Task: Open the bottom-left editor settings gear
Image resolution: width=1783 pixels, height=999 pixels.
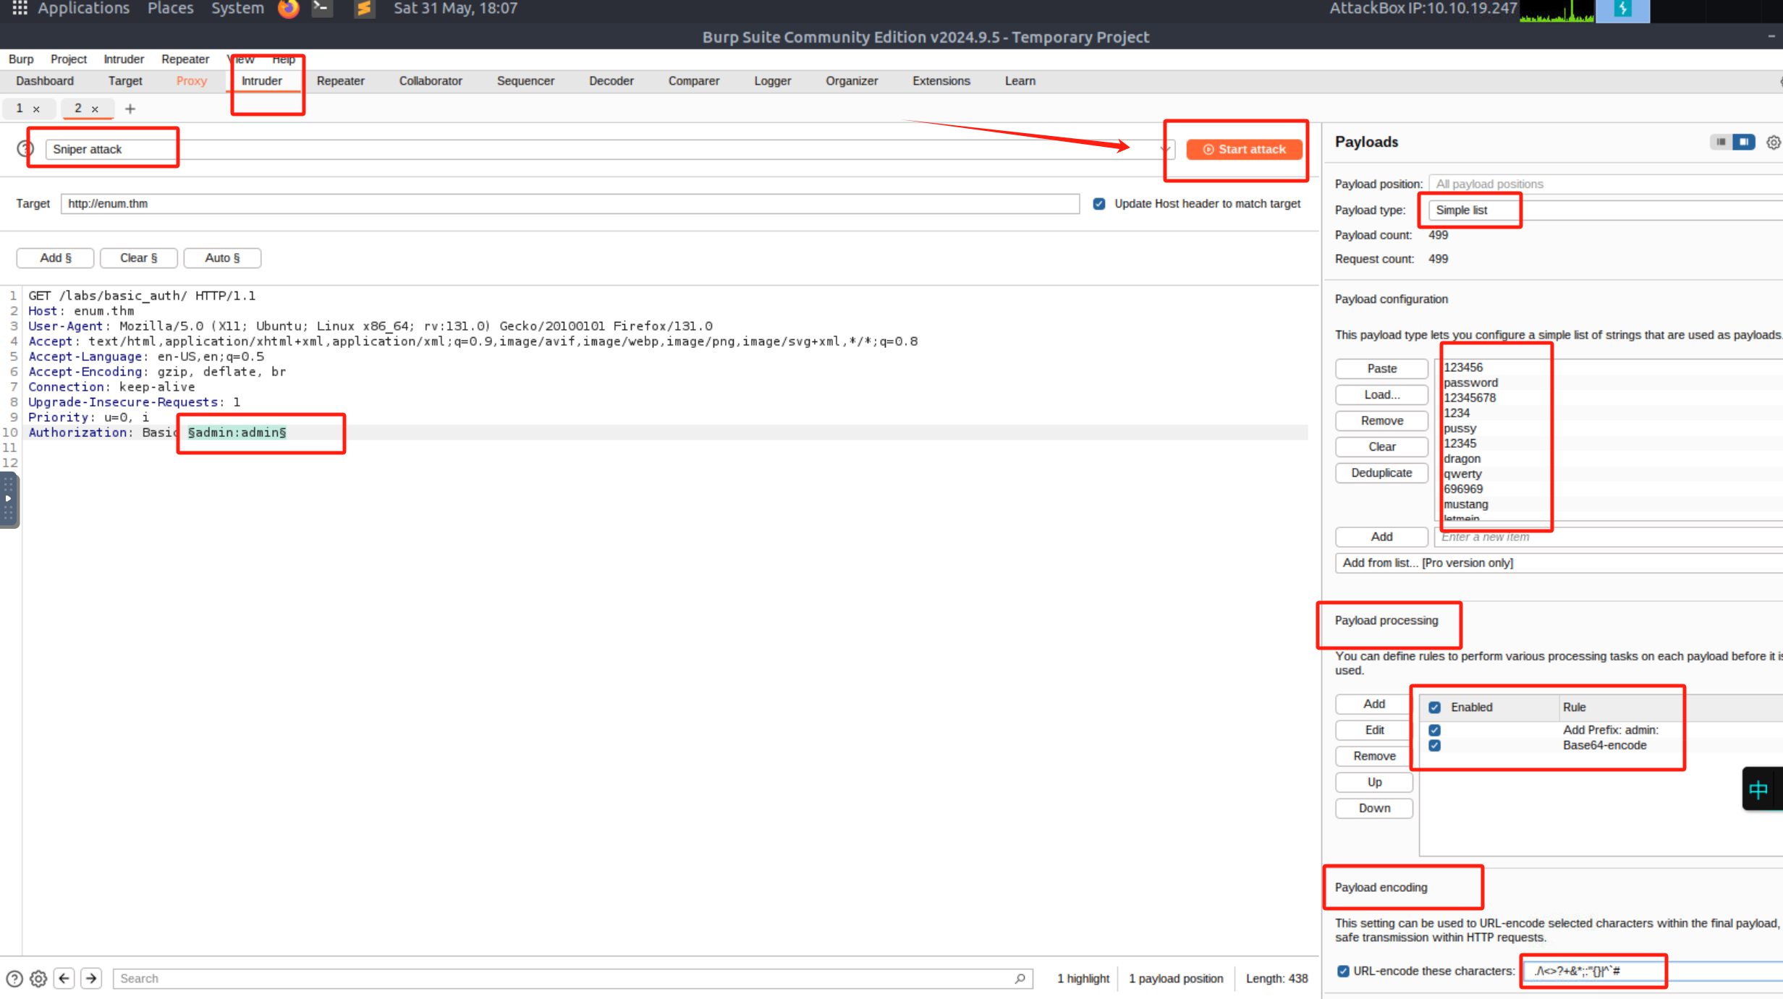Action: pyautogui.click(x=38, y=979)
